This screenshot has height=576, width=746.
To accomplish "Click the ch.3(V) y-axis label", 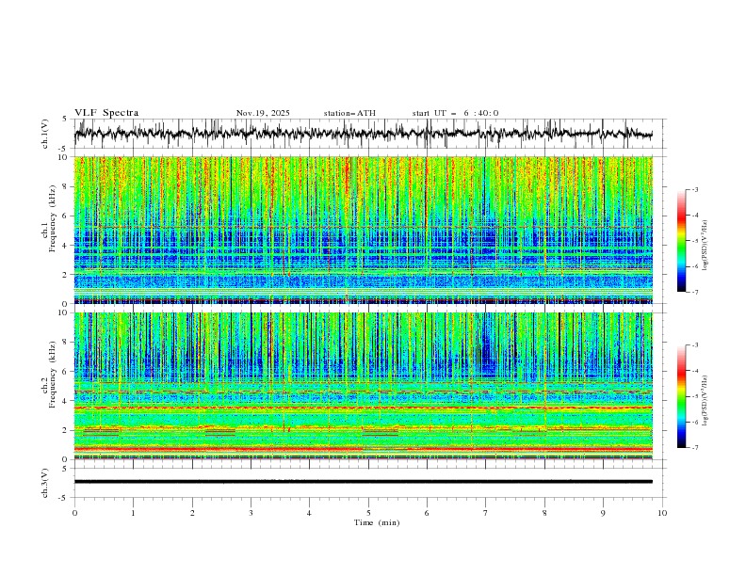I will point(45,482).
